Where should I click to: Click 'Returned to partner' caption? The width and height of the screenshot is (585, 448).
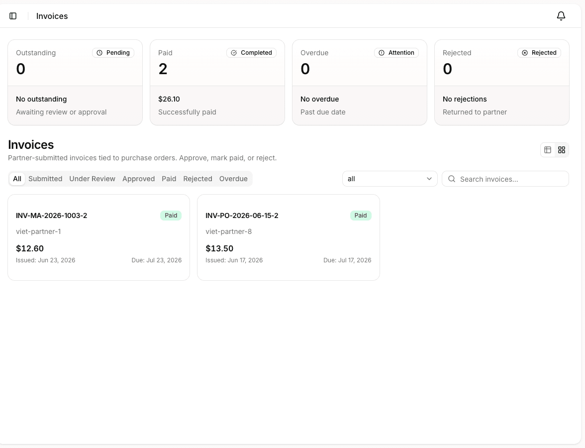pyautogui.click(x=475, y=112)
